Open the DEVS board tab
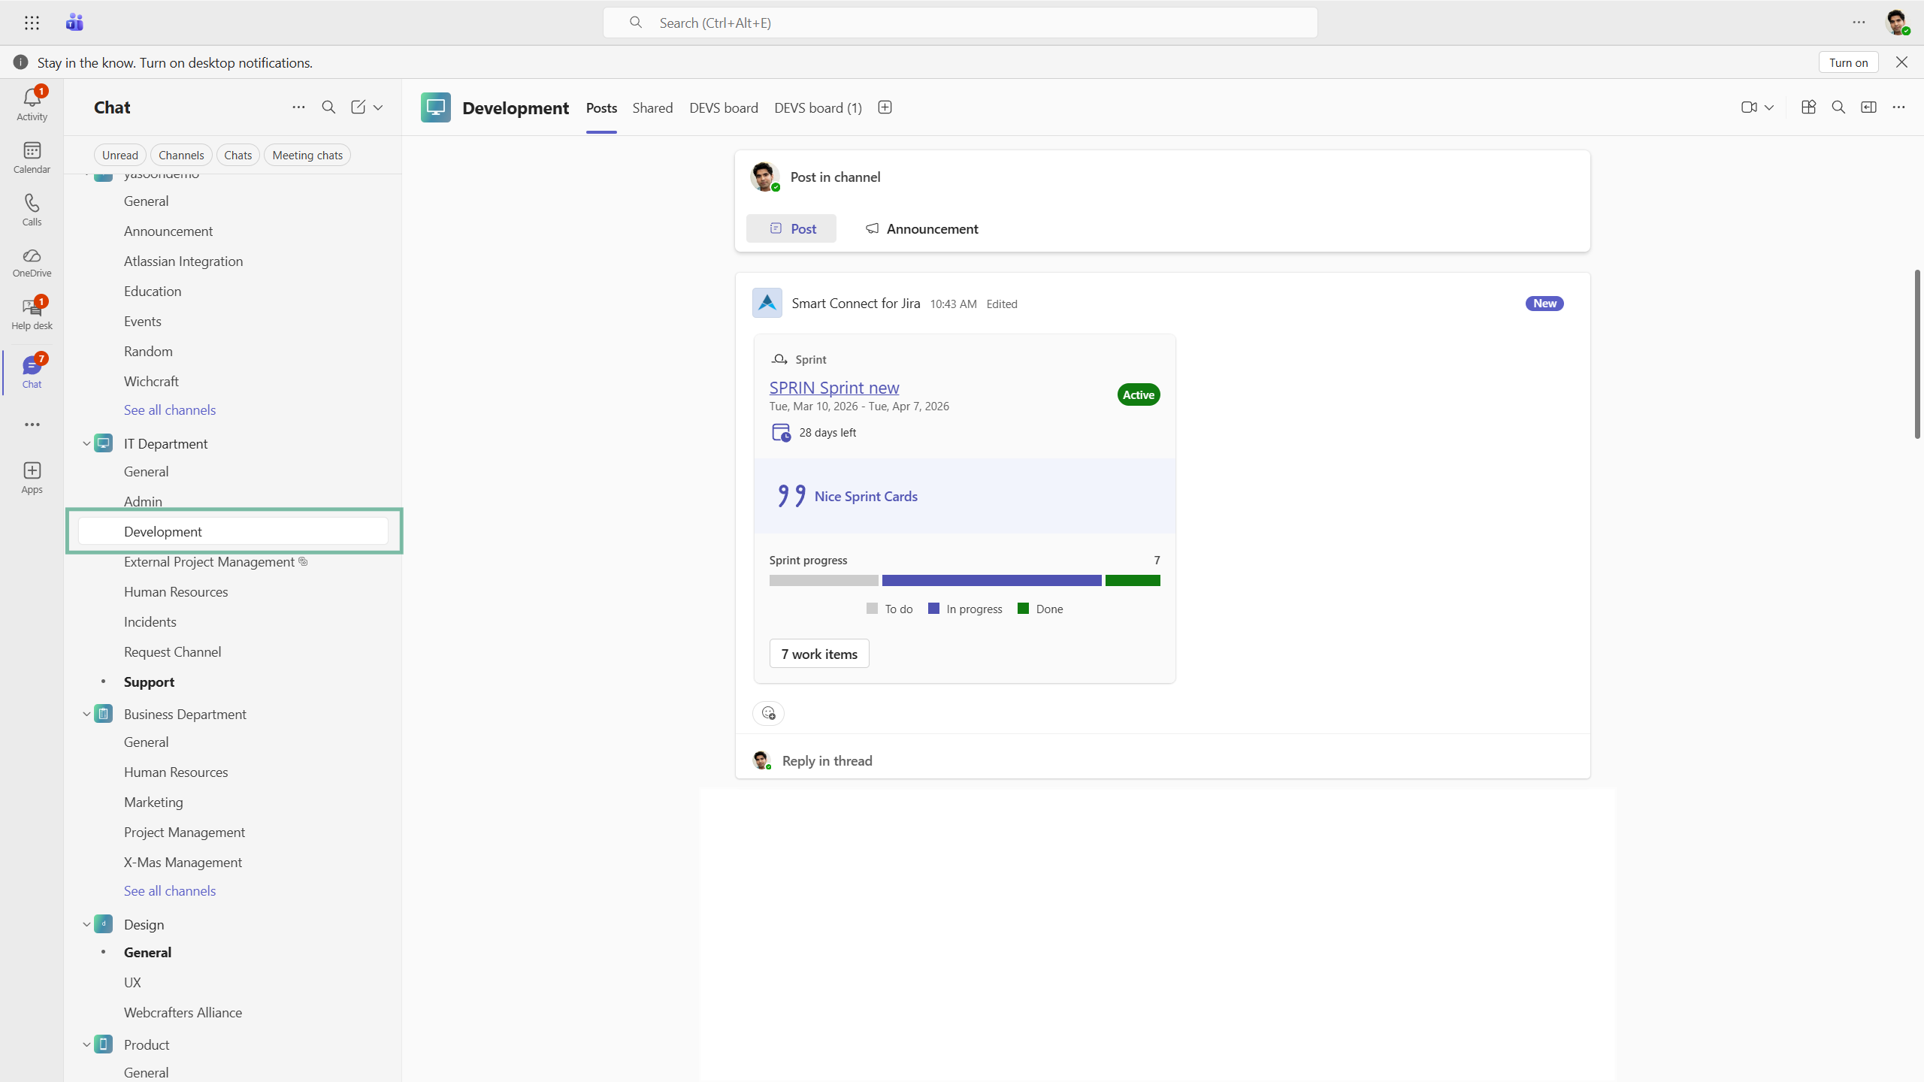Screen dimensions: 1924x1082 [723, 107]
